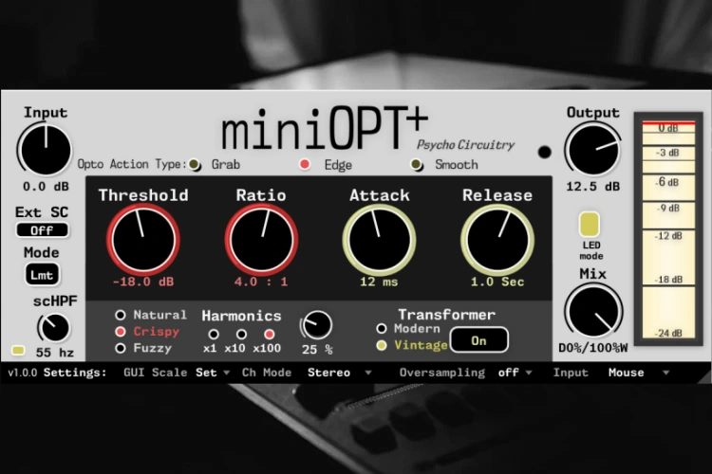712x474 pixels.
Task: Toggle Ext SC Off button
Action: pyautogui.click(x=42, y=230)
